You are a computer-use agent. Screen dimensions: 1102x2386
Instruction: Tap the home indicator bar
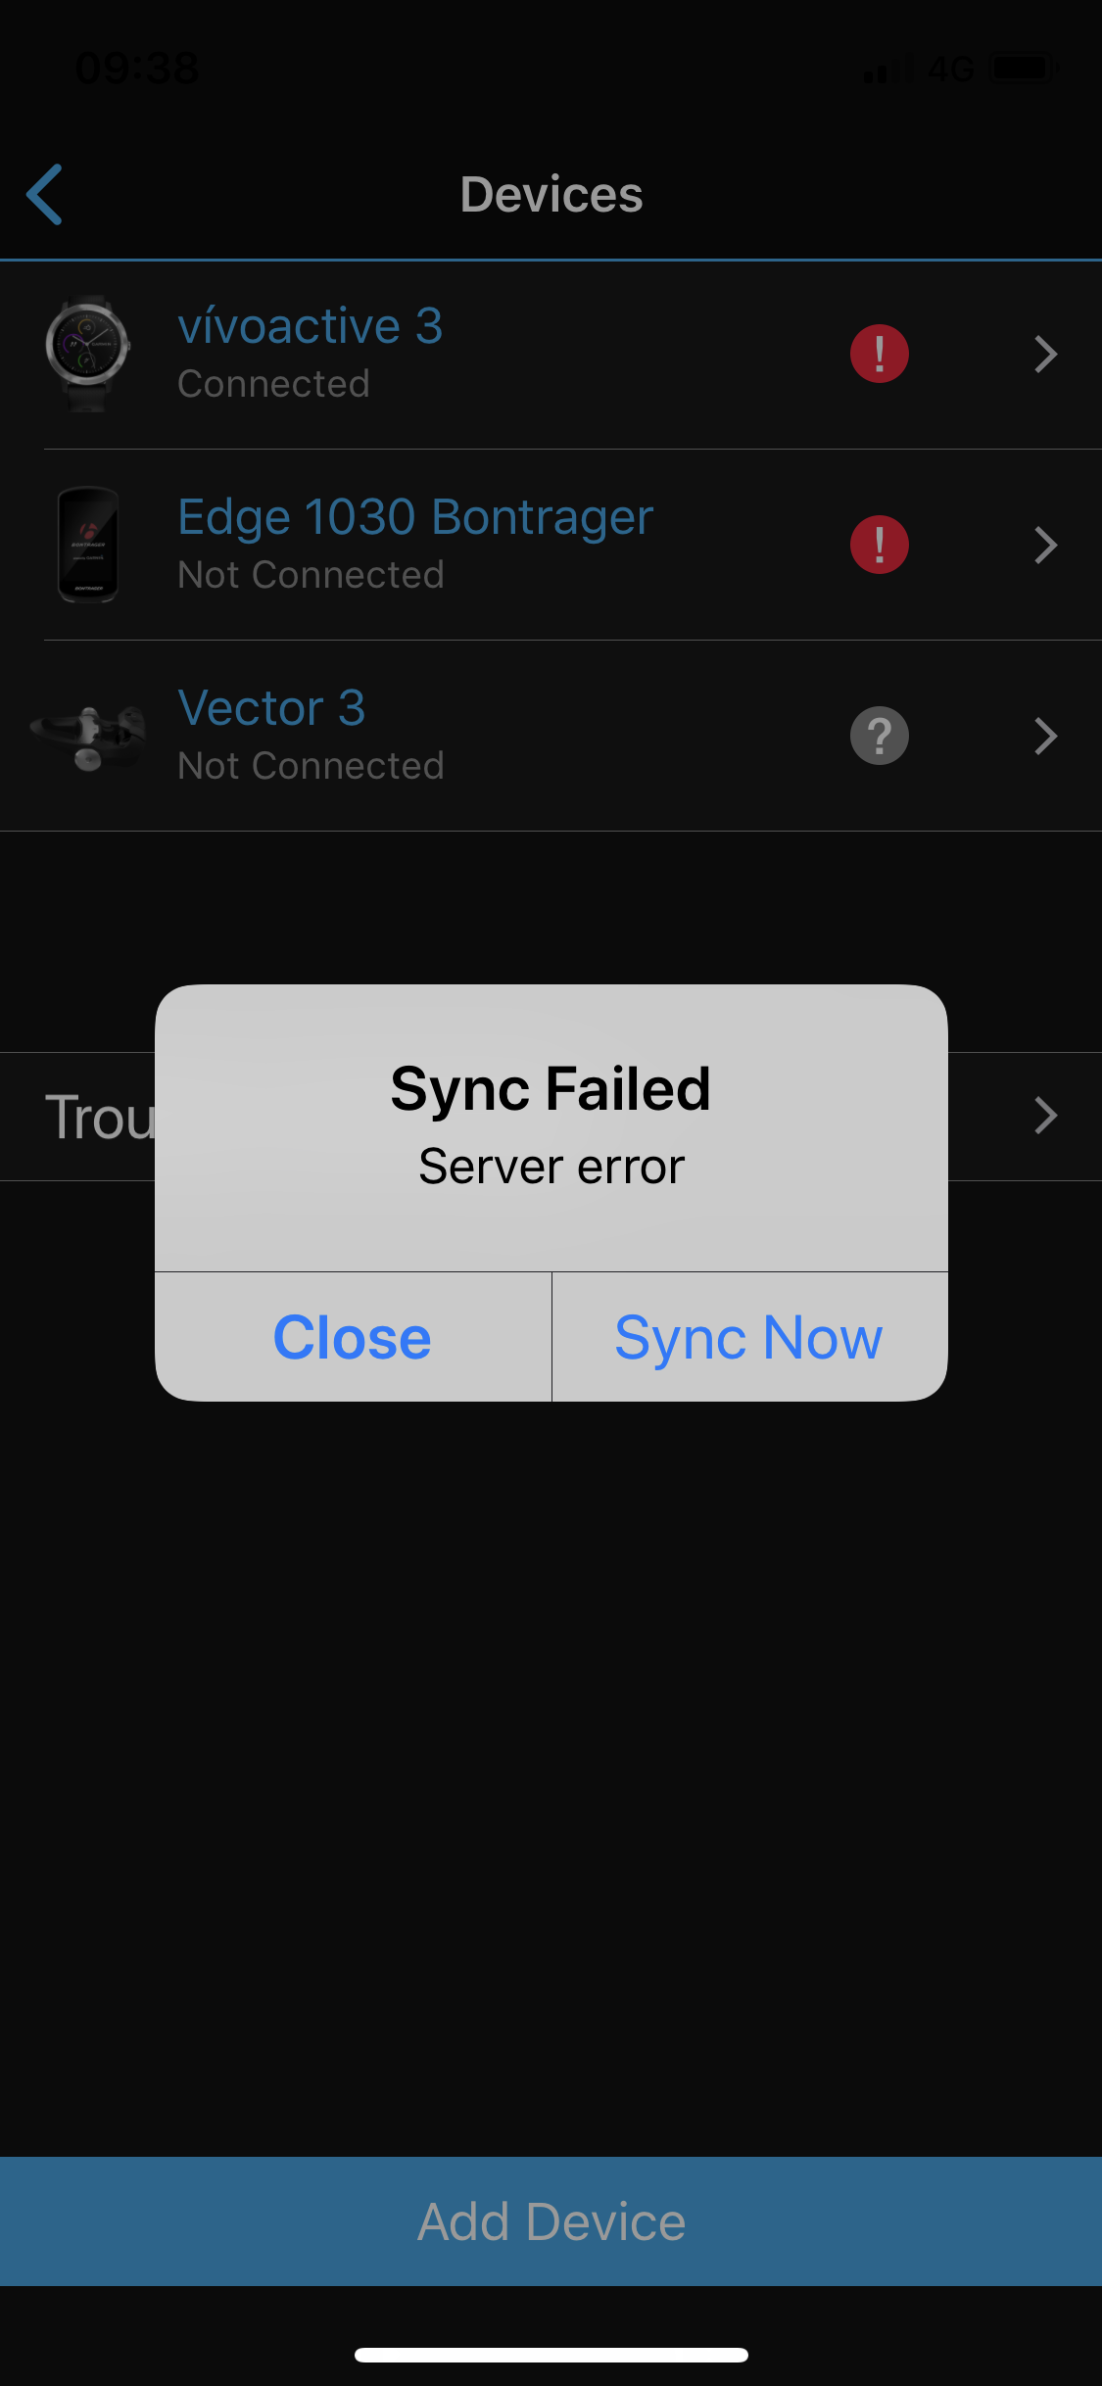point(551,2355)
